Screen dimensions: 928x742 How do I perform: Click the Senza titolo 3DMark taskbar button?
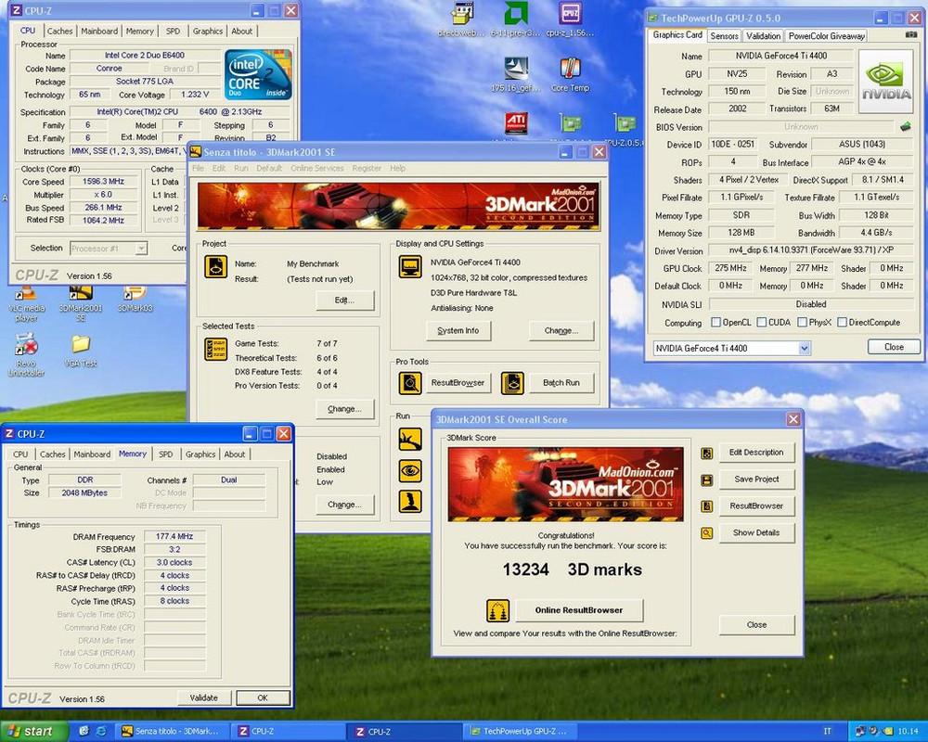pos(171,732)
